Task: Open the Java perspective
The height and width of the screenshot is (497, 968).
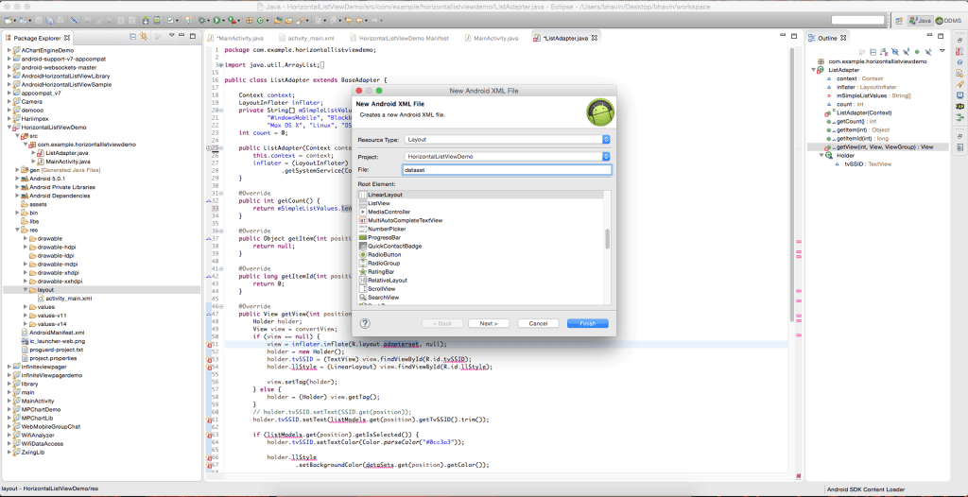Action: [923, 19]
